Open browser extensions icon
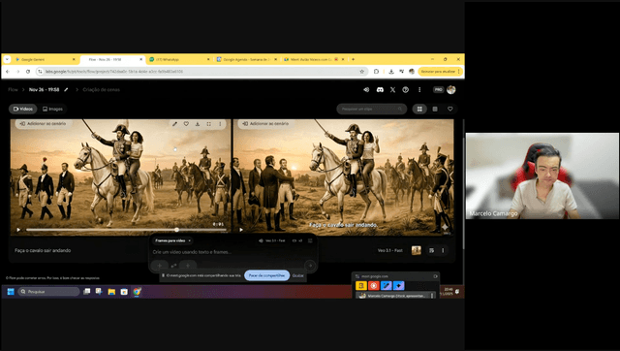Image resolution: width=620 pixels, height=351 pixels. 376,72
